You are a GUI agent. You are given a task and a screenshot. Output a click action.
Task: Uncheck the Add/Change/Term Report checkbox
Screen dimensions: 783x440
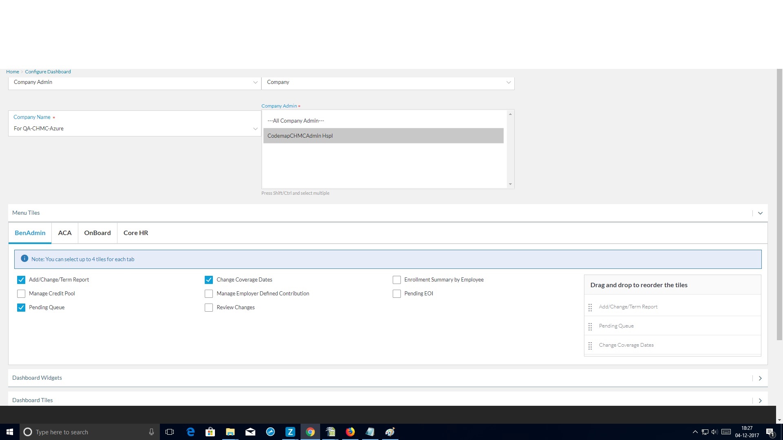21,280
